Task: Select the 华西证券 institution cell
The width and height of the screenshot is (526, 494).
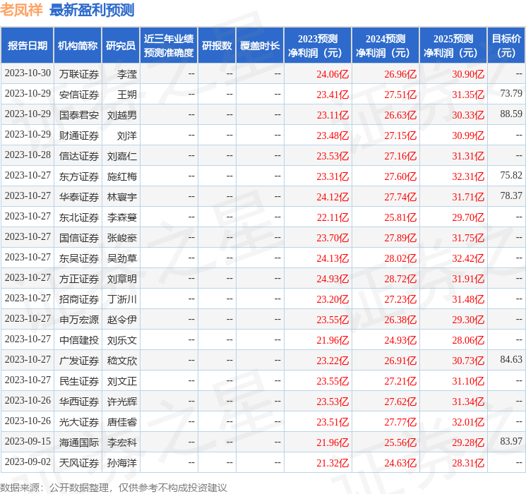Action: tap(79, 402)
